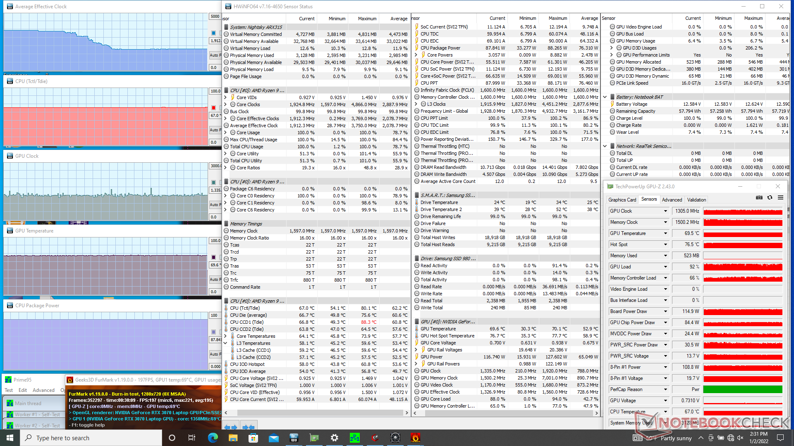Viewport: 794px width, 446px height.
Task: Expand the Core VIDs sensor row
Action: pyautogui.click(x=225, y=97)
